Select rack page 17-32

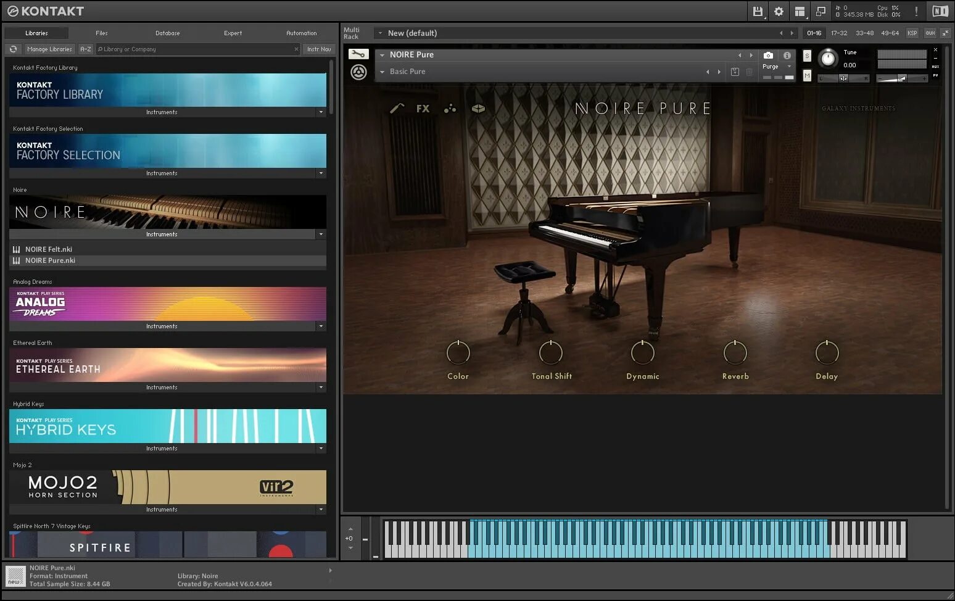[839, 33]
